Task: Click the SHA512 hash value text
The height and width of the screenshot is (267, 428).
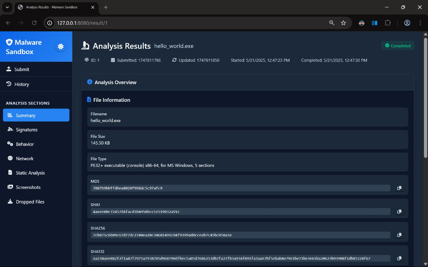Action: tap(231, 258)
